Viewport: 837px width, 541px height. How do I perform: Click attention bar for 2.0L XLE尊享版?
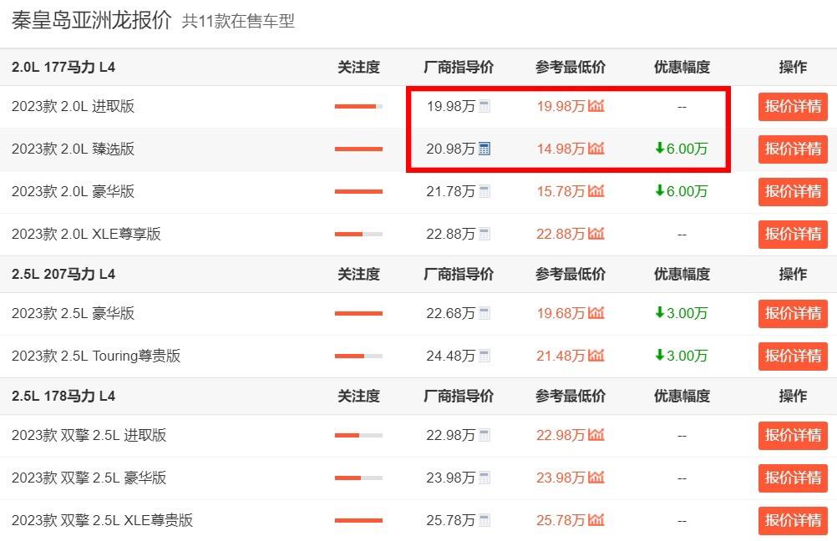[x=358, y=235]
